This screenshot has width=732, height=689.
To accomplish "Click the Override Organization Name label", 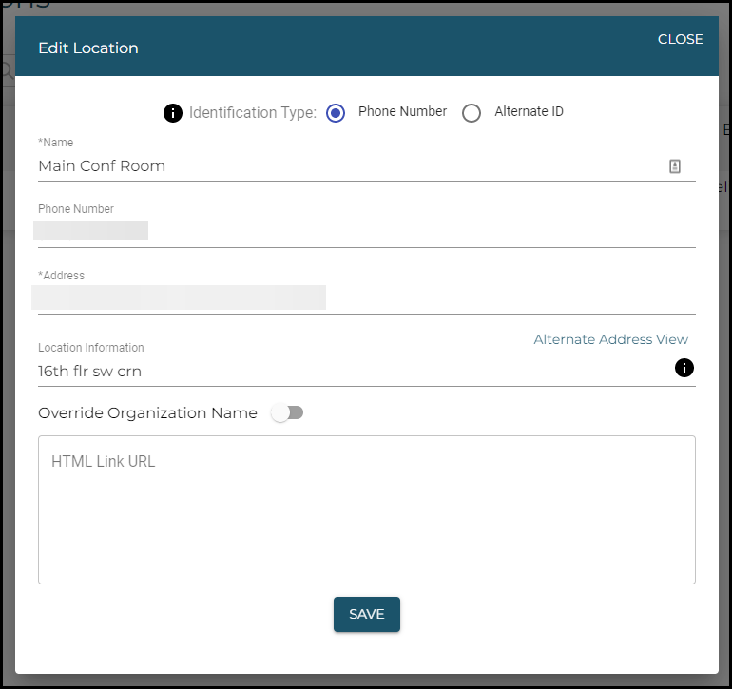I will [x=147, y=413].
